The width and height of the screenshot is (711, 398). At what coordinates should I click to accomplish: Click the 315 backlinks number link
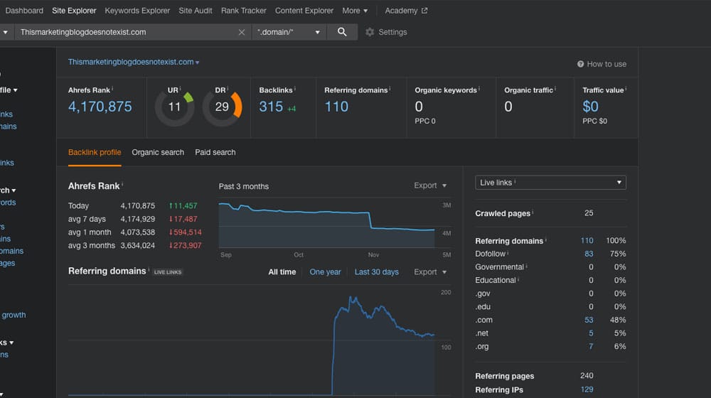click(271, 107)
